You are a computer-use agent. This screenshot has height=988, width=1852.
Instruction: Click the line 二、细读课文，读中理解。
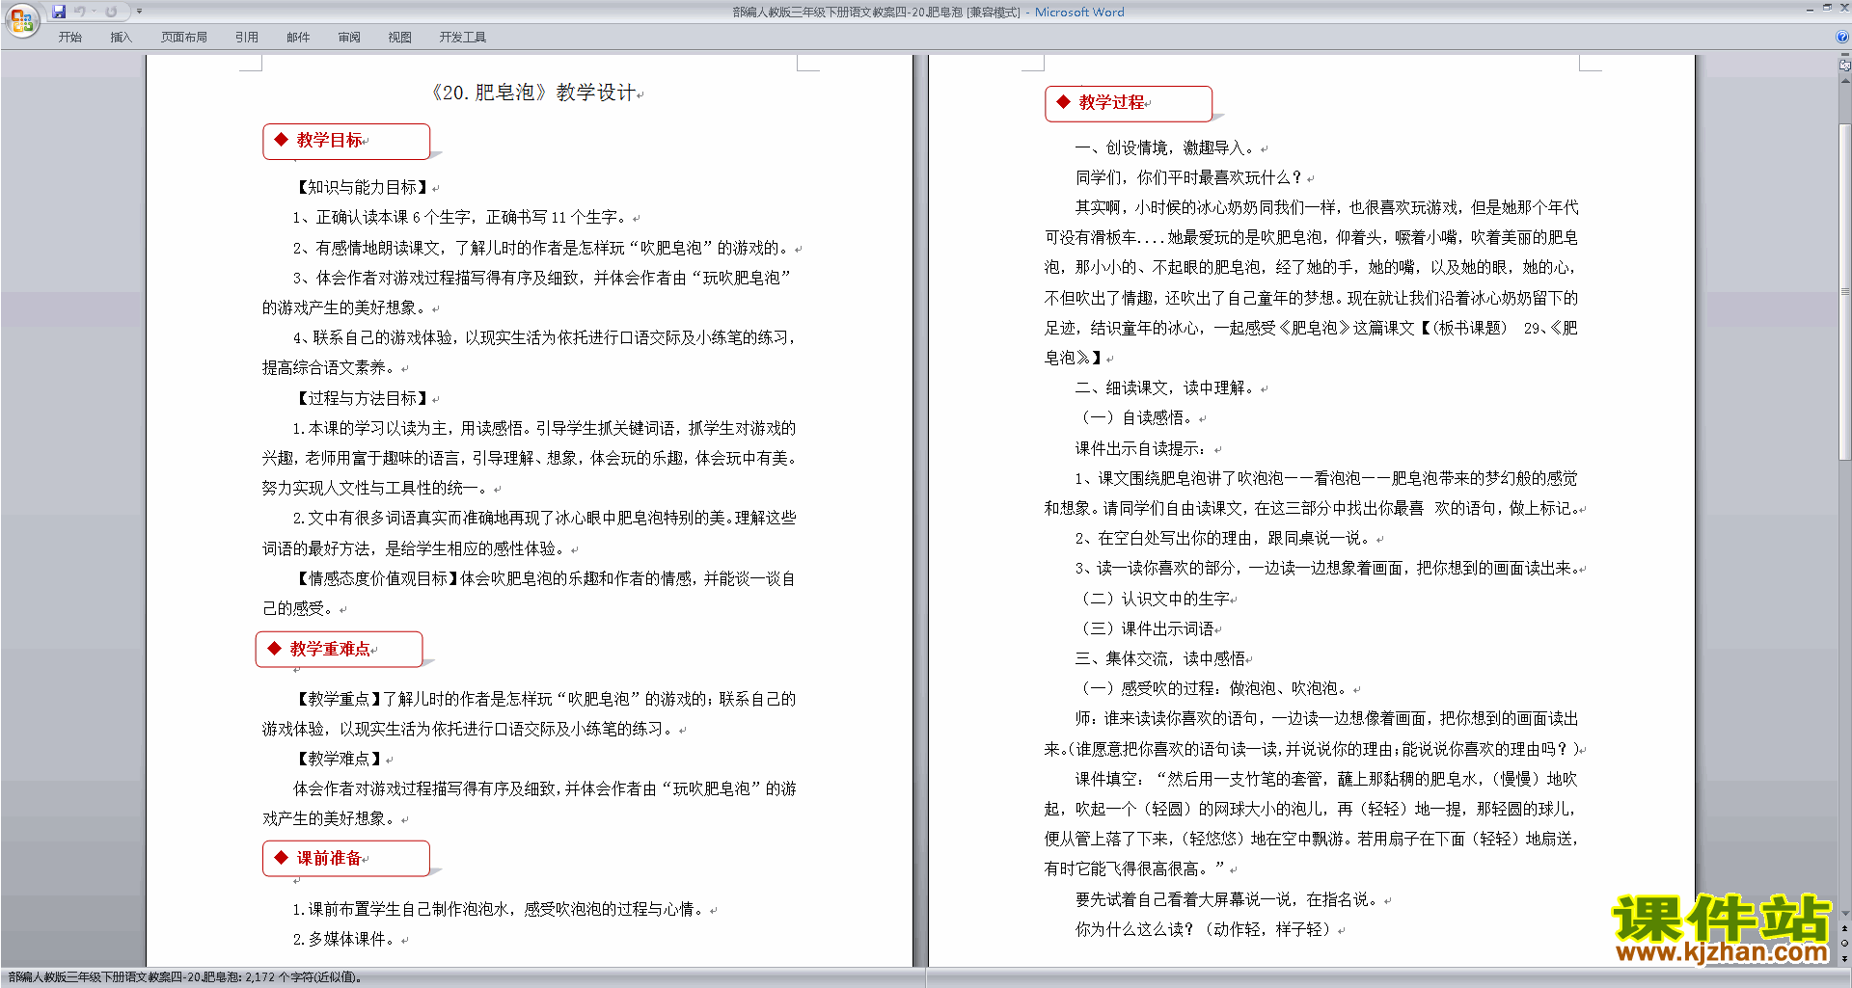click(x=1171, y=387)
